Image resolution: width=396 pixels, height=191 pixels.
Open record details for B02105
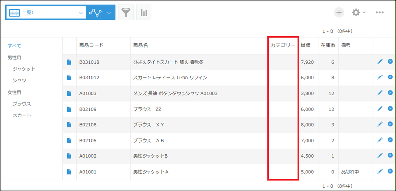click(x=69, y=141)
